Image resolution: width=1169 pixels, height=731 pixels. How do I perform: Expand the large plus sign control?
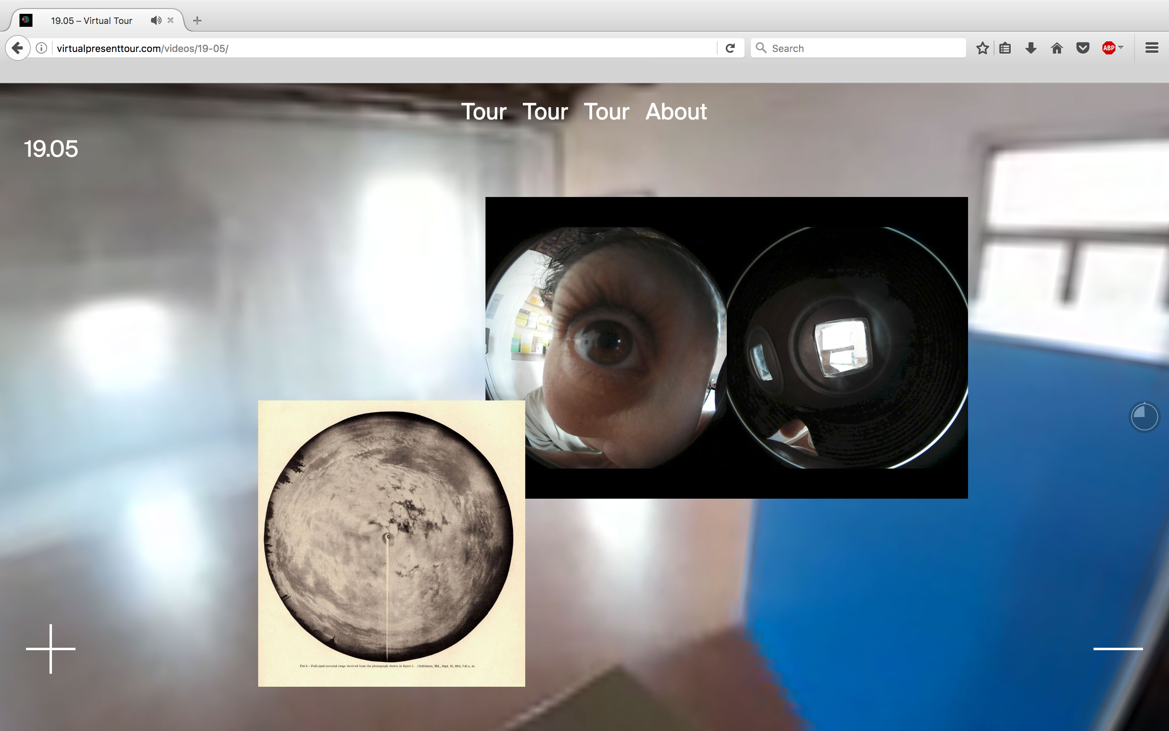pos(51,649)
